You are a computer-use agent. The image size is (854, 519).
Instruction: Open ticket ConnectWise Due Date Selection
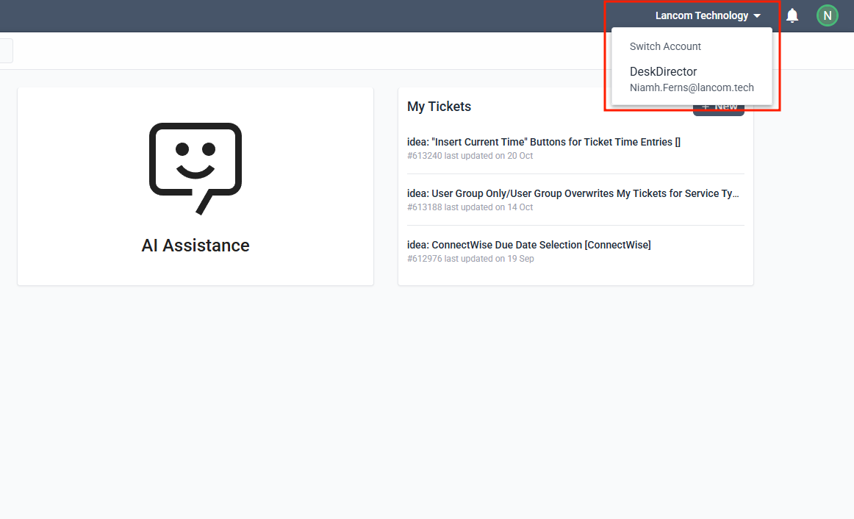[x=529, y=245]
